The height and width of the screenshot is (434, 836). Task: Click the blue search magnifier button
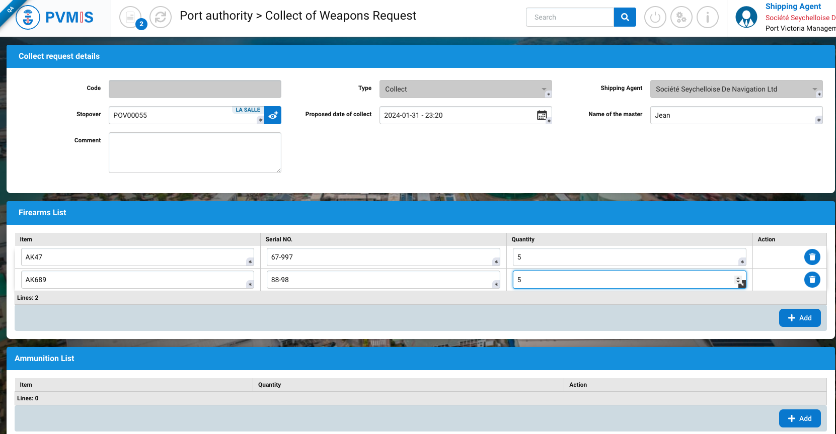coord(625,17)
